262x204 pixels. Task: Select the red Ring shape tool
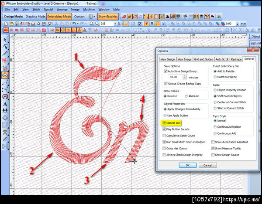click(5, 97)
